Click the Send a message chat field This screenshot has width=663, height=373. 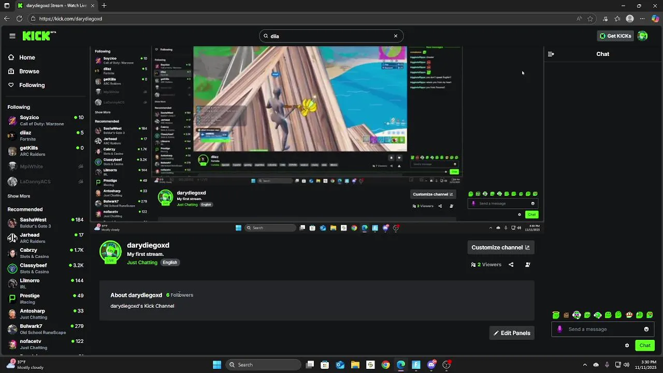pyautogui.click(x=603, y=329)
